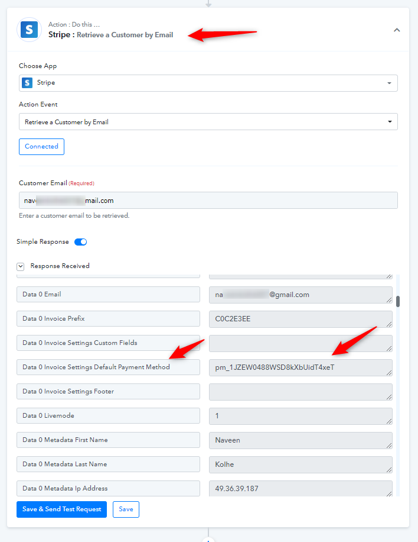Click empty Invoice Settings Custom Fields value box
The height and width of the screenshot is (542, 418).
tap(301, 343)
